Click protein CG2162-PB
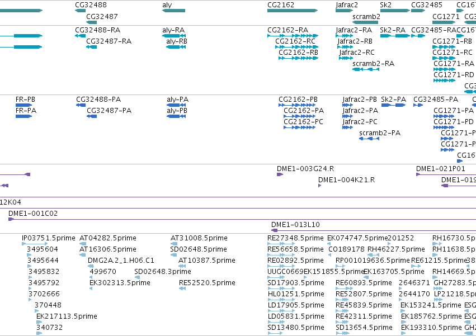This screenshot has height=336, width=476. (x=297, y=105)
